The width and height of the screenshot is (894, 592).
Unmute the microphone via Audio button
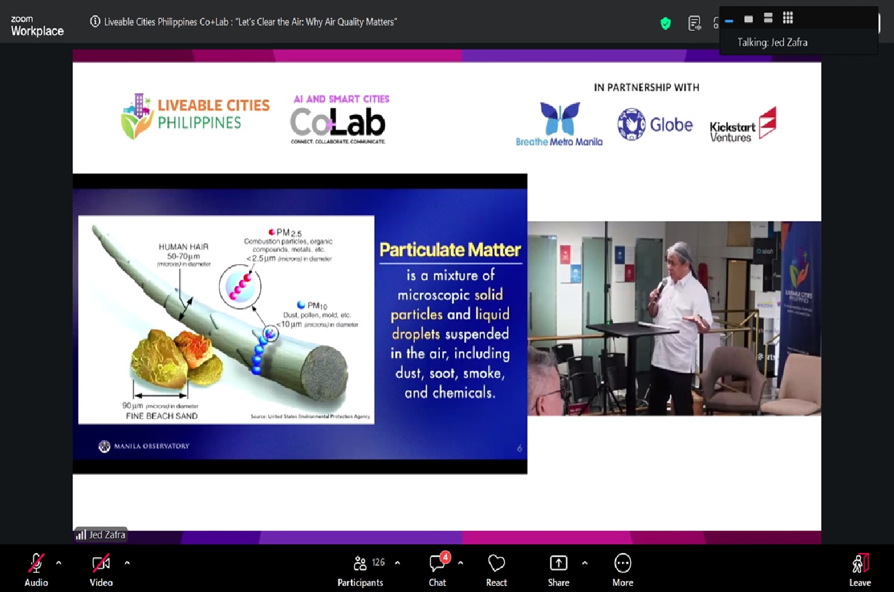(36, 569)
